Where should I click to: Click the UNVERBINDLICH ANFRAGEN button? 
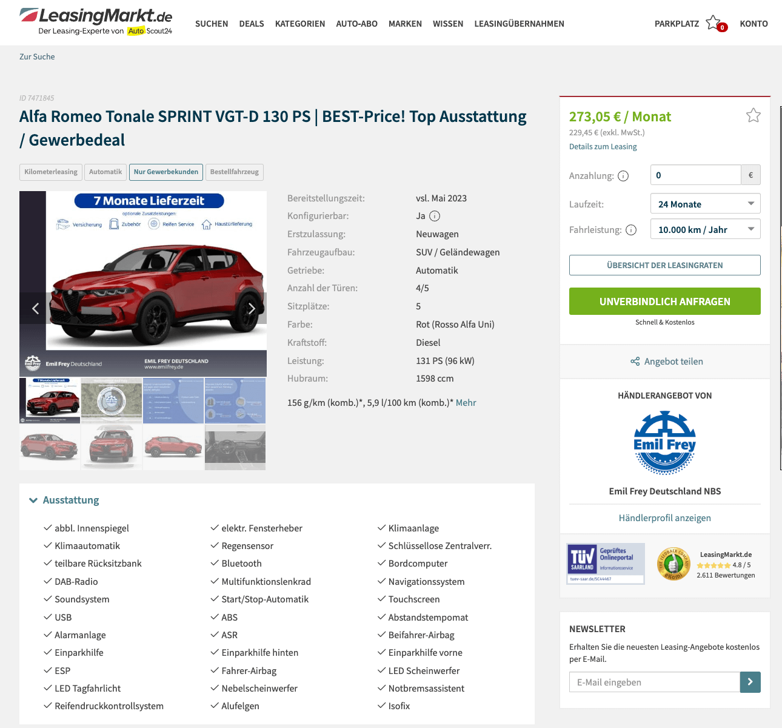coord(664,302)
